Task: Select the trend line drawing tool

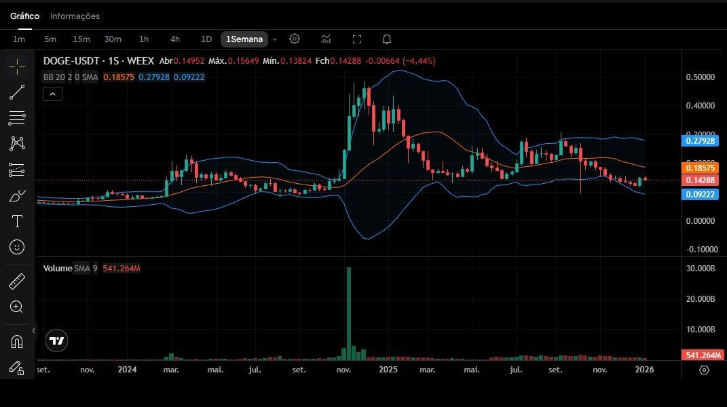Action: pyautogui.click(x=17, y=92)
